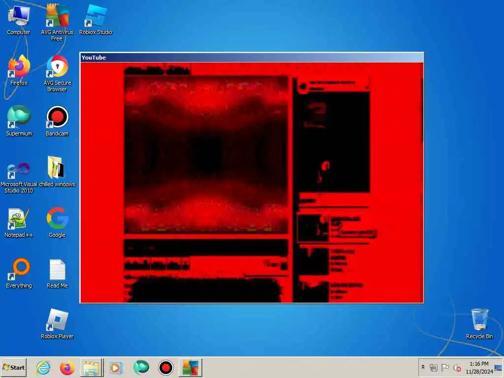Image resolution: width=504 pixels, height=378 pixels.
Task: Open Internet Explorer from the taskbar
Action: click(x=43, y=367)
